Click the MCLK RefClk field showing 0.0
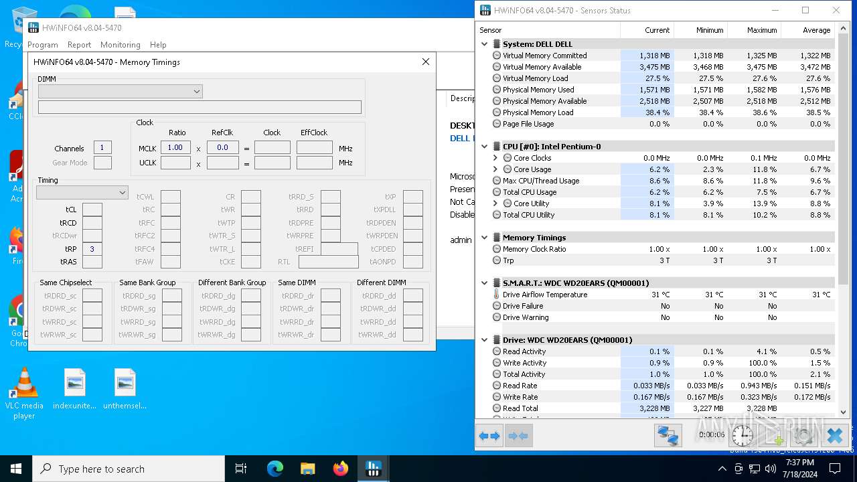Screen dimensions: 857x482 pyautogui.click(x=223, y=148)
